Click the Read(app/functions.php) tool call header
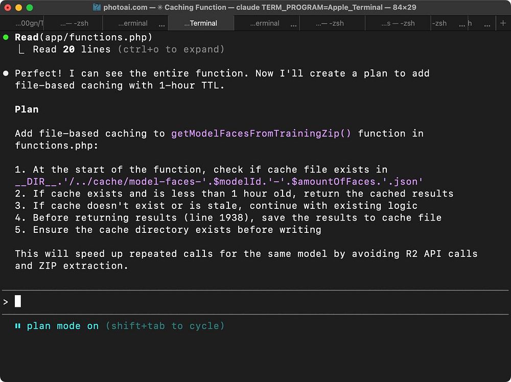The image size is (511, 382). [x=84, y=37]
